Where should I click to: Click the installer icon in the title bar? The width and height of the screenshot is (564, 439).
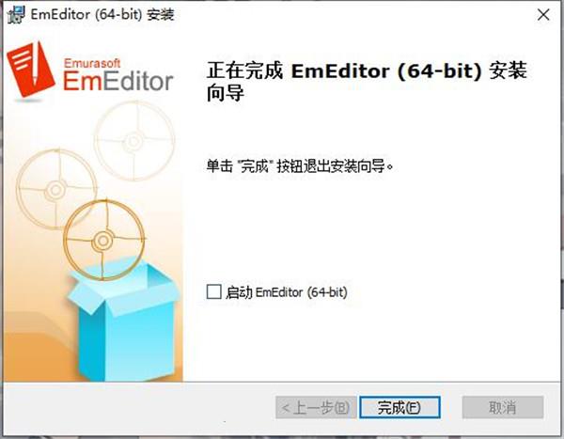click(x=16, y=15)
